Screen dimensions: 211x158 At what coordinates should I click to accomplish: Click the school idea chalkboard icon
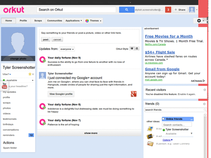coord(150,136)
